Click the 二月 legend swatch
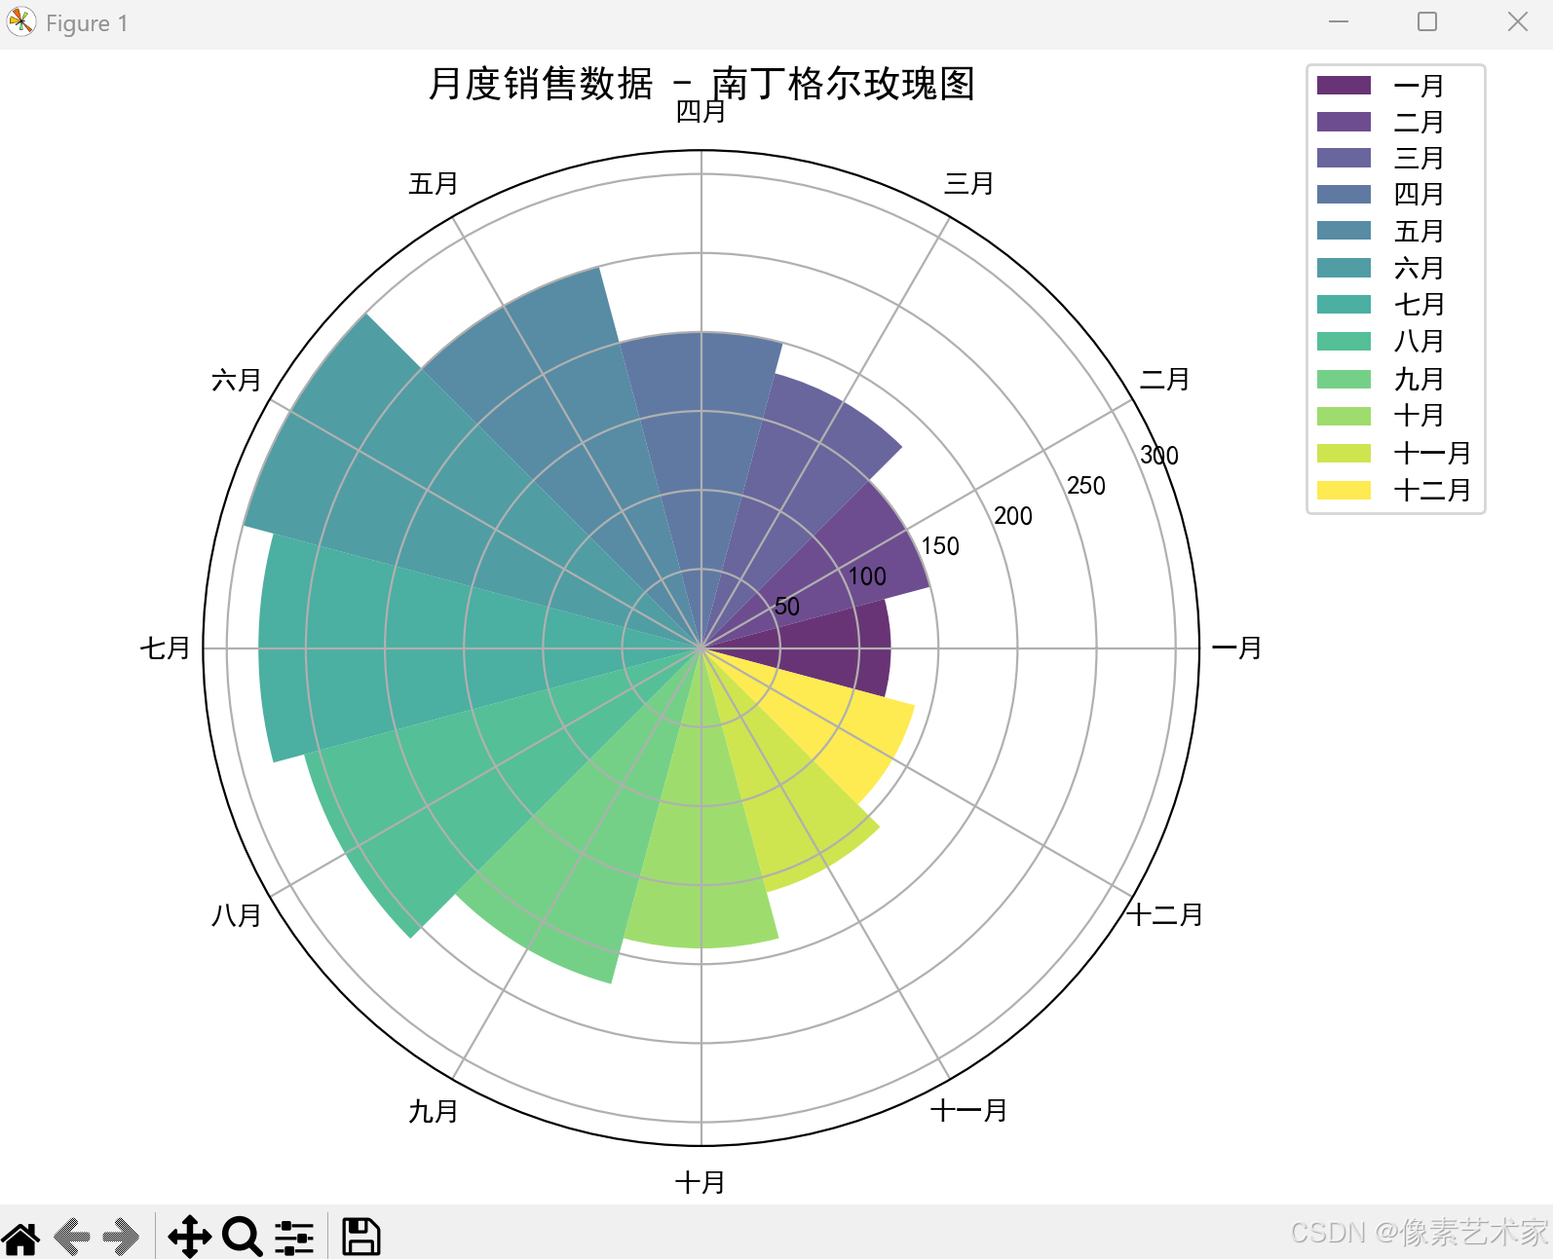1553x1259 pixels. (x=1344, y=122)
